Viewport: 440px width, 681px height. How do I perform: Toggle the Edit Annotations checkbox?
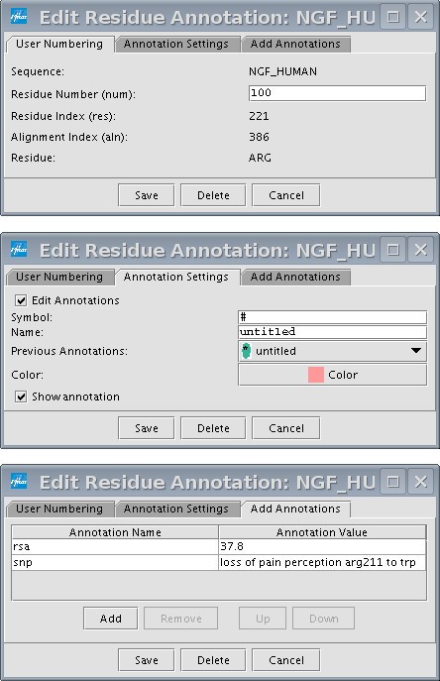click(x=21, y=300)
